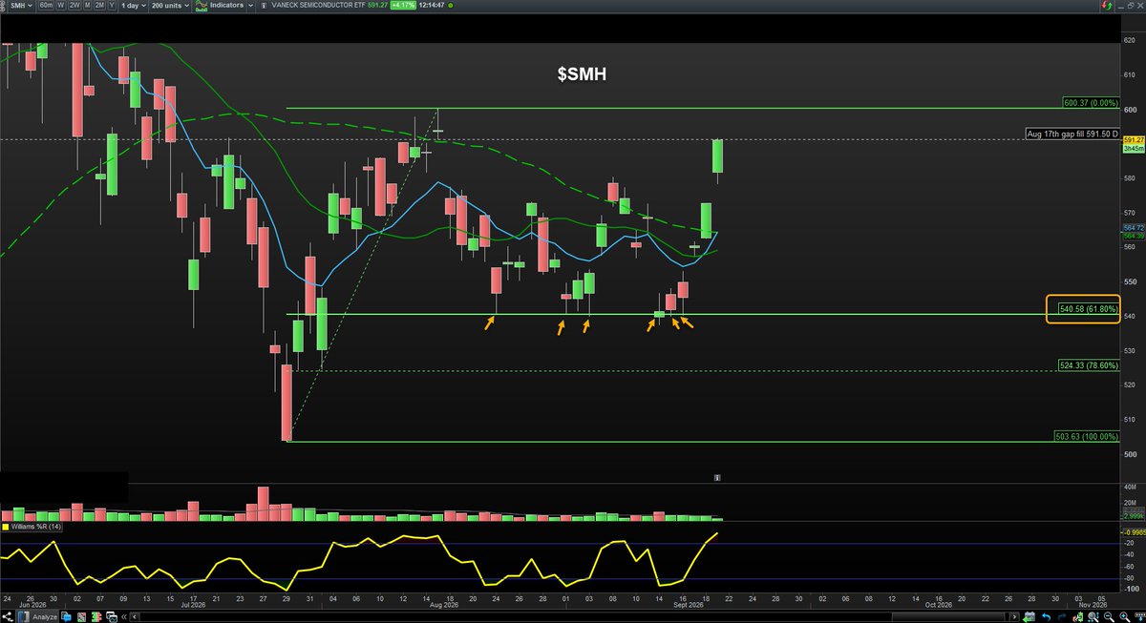Viewport: 1146px width, 623px height.
Task: Click the blue chat bubbles icon
Action: [x=66, y=617]
